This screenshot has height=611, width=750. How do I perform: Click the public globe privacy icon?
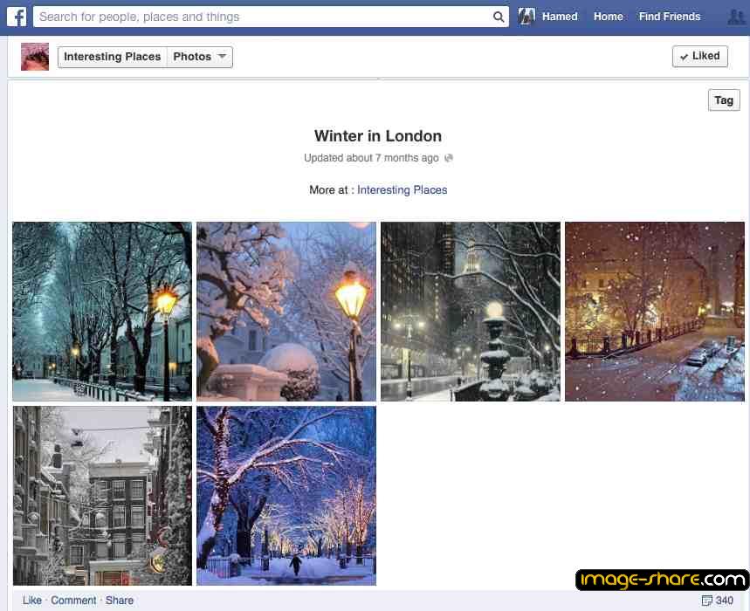point(448,158)
